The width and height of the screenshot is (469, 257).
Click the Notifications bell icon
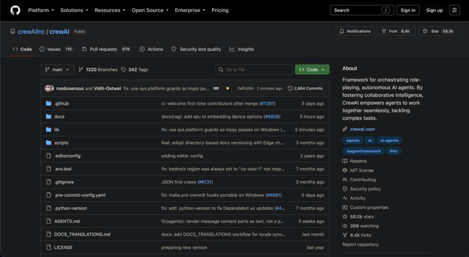coord(342,31)
